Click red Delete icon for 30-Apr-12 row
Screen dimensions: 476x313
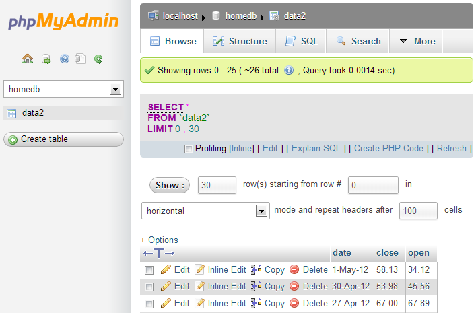294,286
